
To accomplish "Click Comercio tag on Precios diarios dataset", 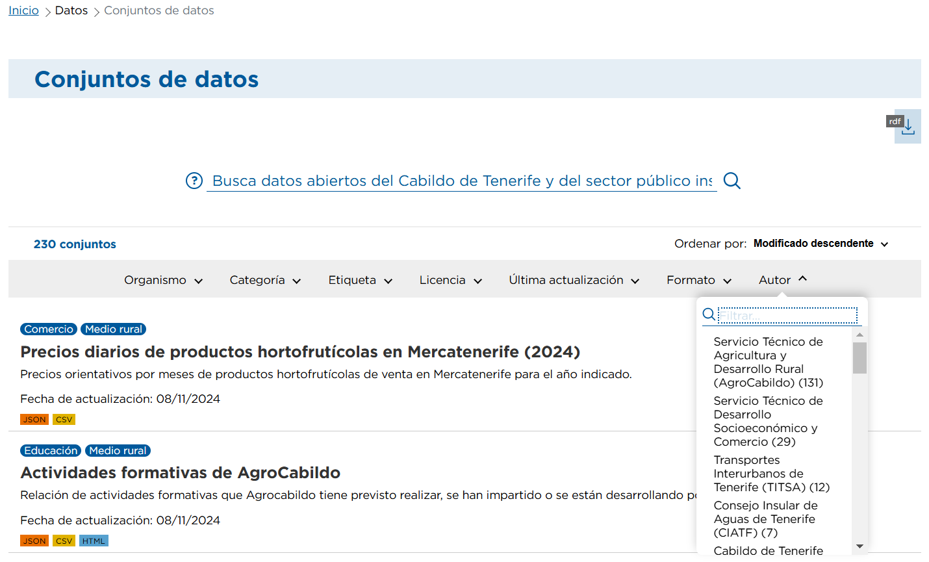I will (x=49, y=329).
